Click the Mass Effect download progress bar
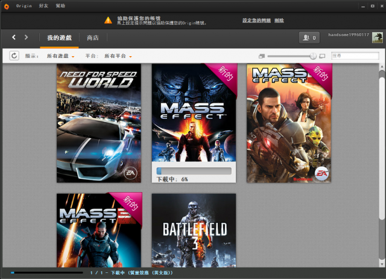 tap(194, 171)
